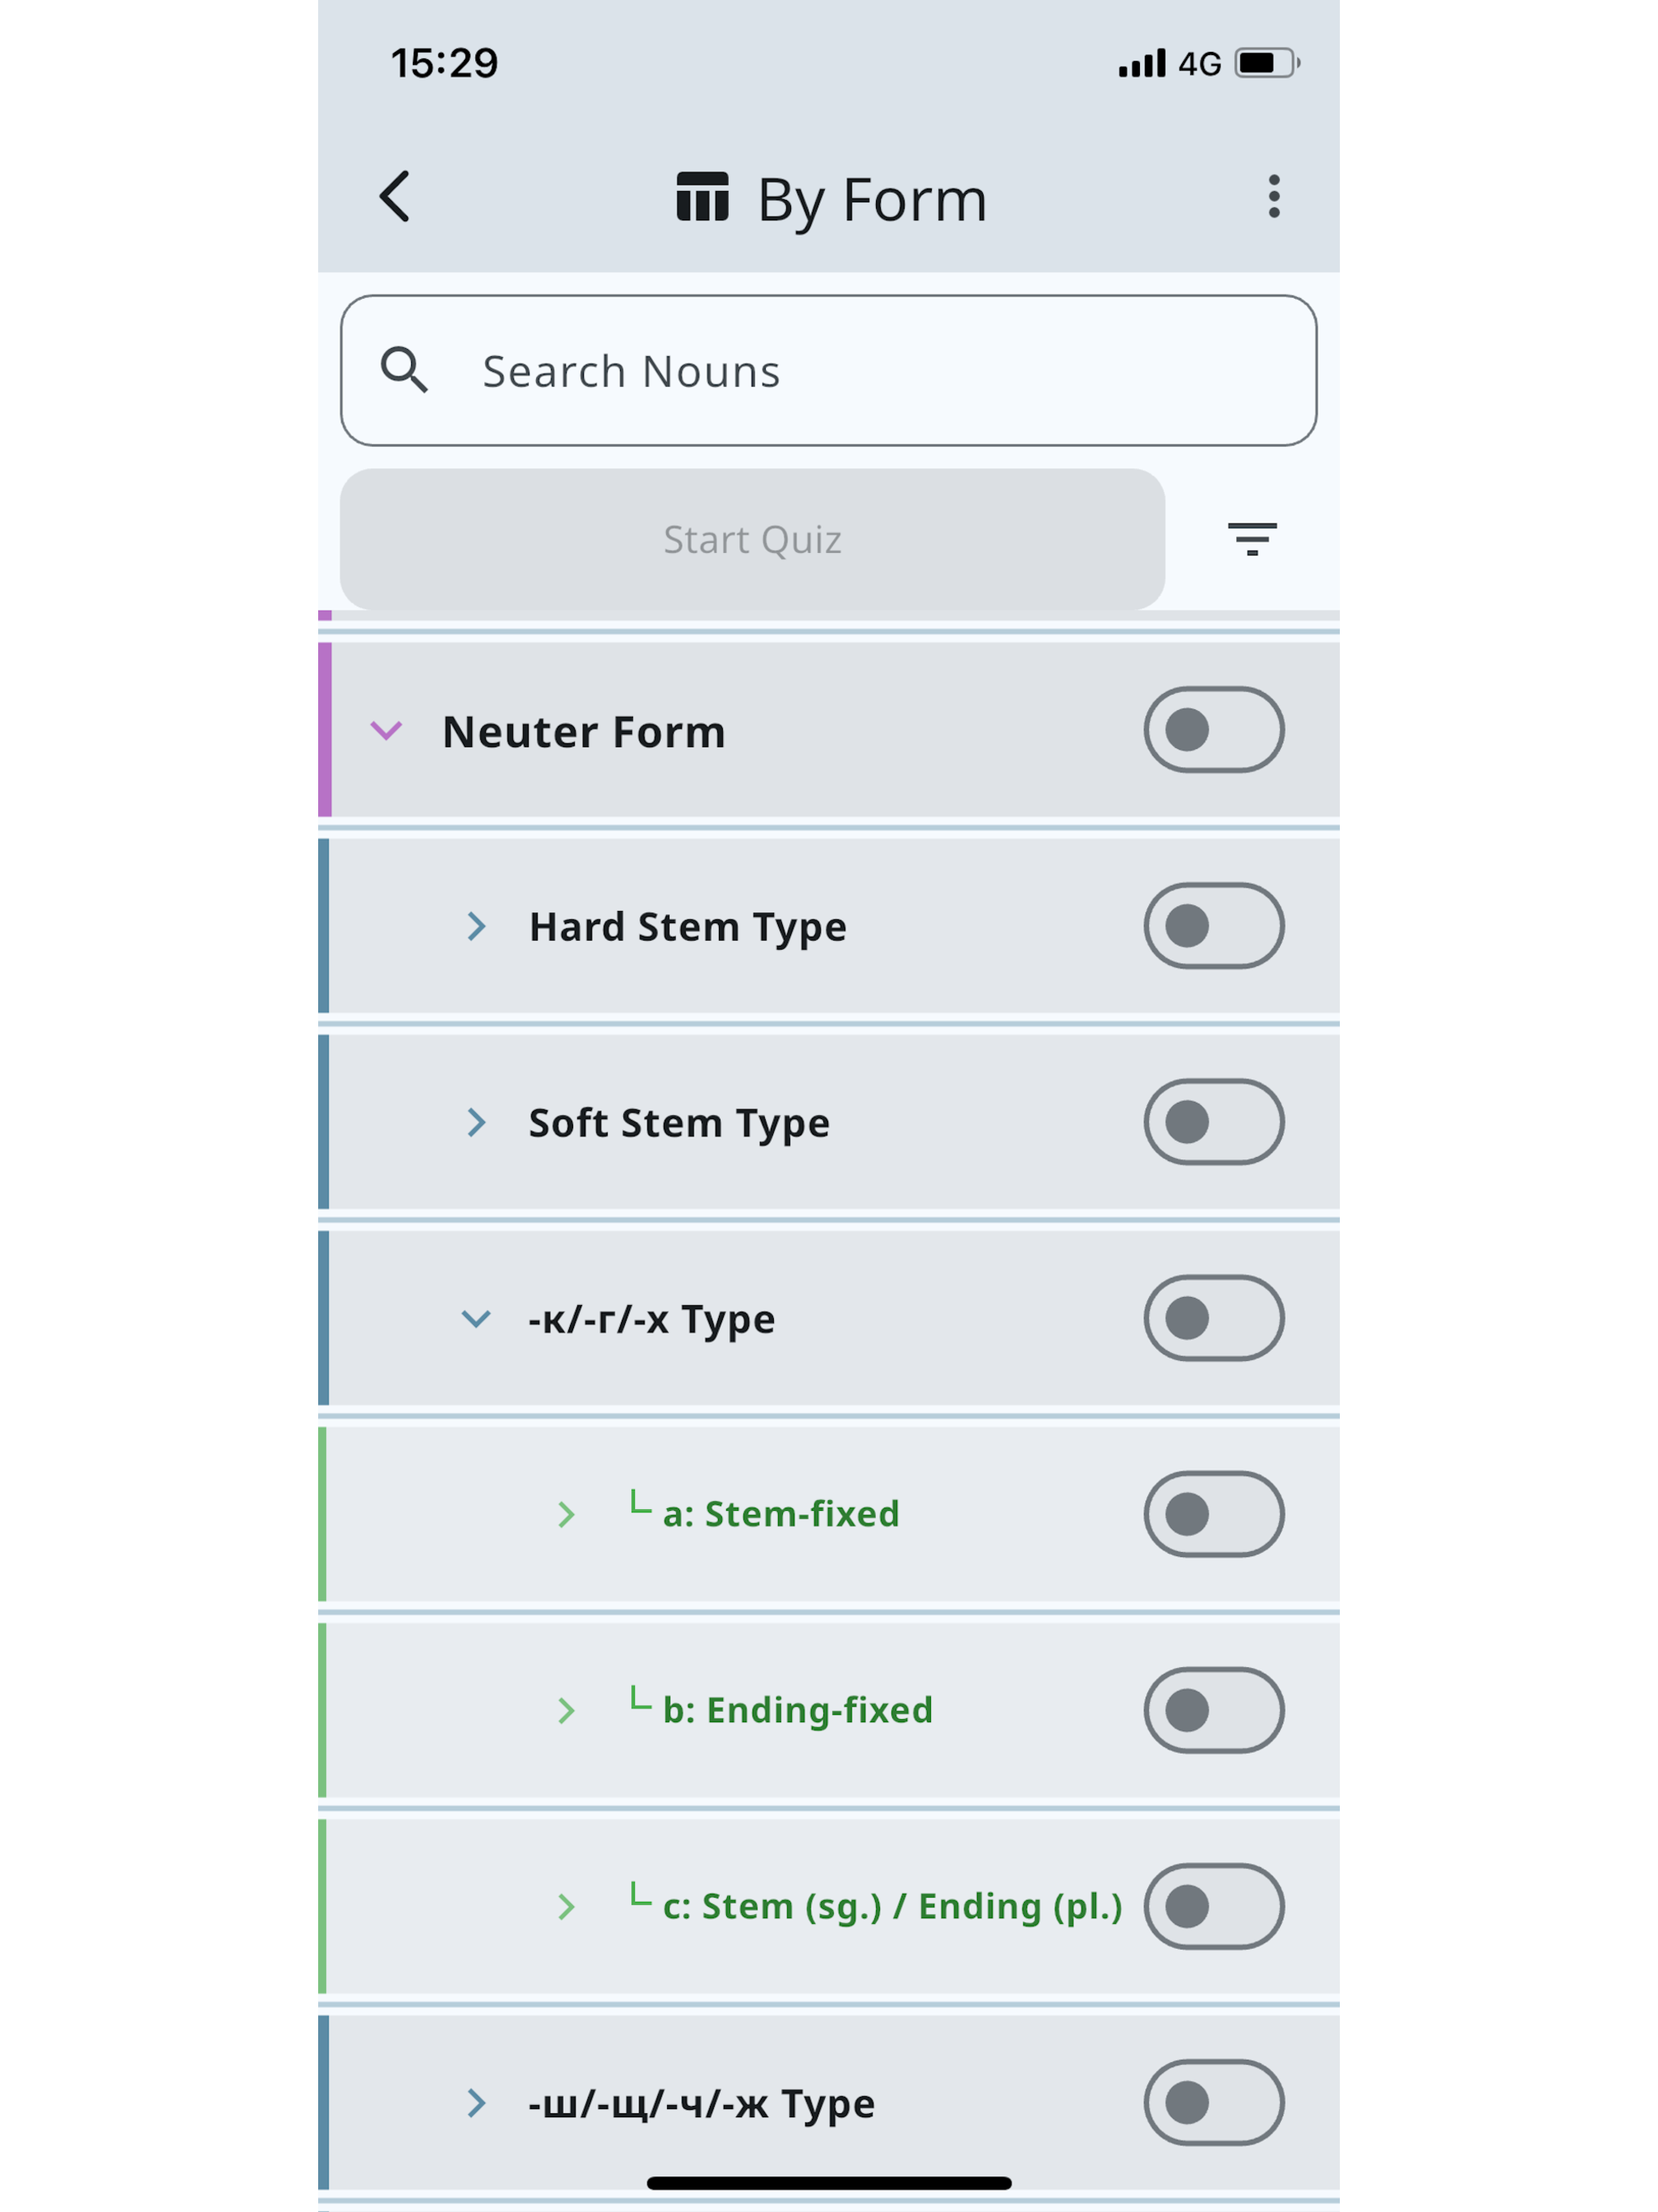The height and width of the screenshot is (2212, 1658).
Task: Open the three-dot overflow menu
Action: tap(1273, 196)
